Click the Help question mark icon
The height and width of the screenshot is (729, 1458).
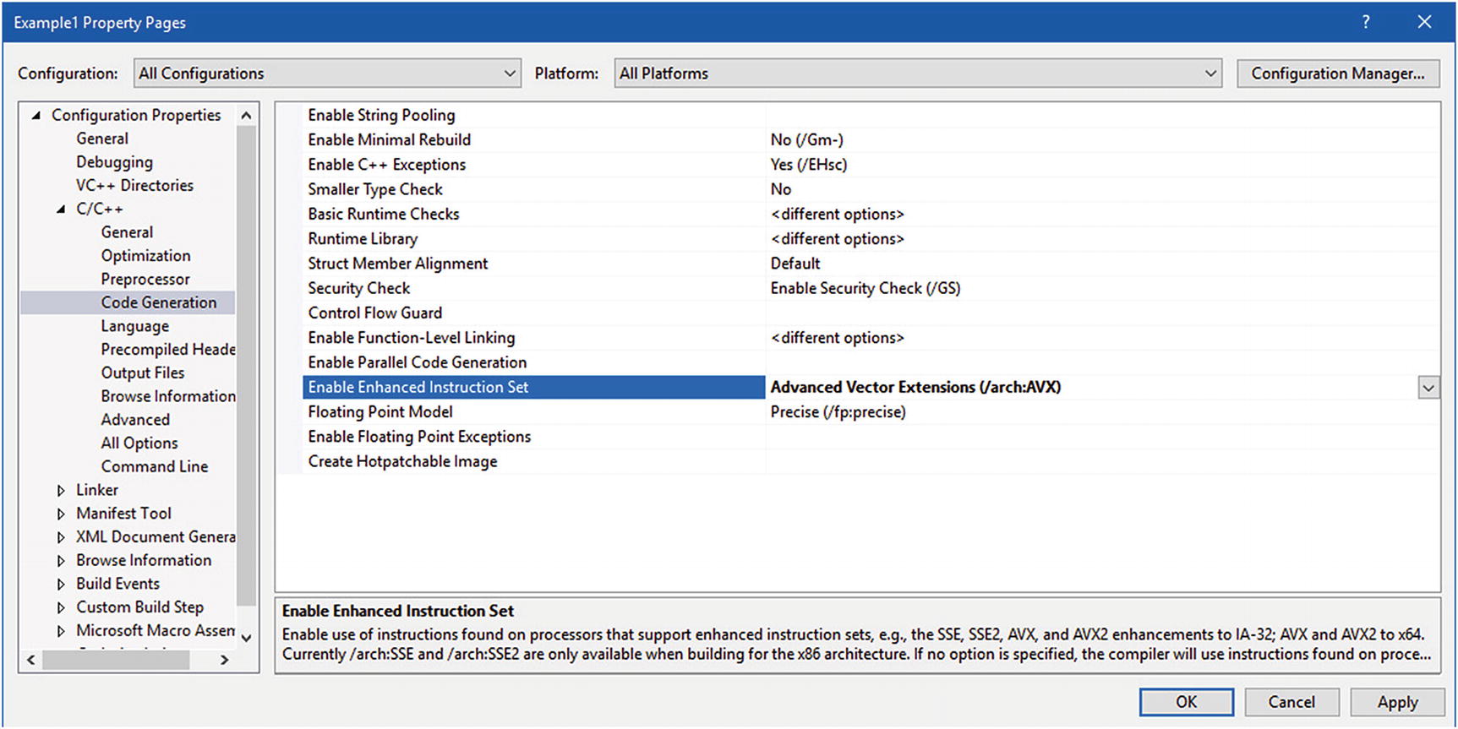[x=1366, y=22]
